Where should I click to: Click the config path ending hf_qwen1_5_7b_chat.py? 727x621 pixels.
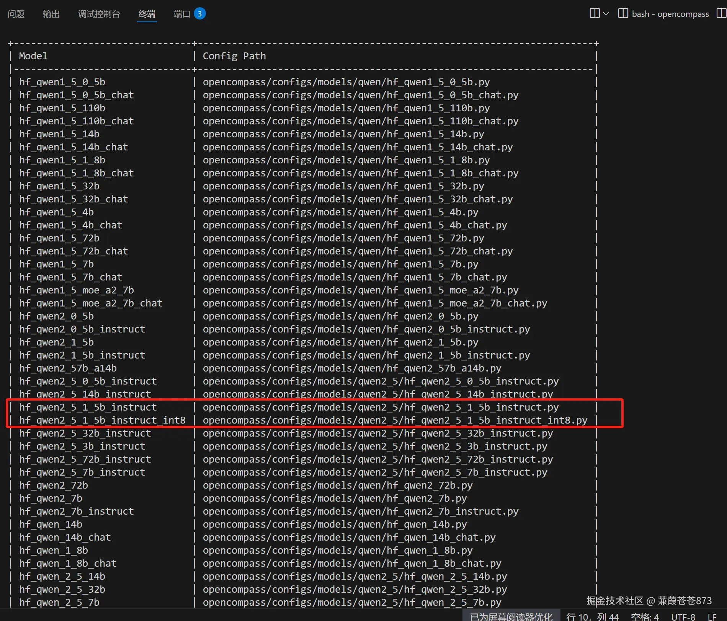point(355,277)
